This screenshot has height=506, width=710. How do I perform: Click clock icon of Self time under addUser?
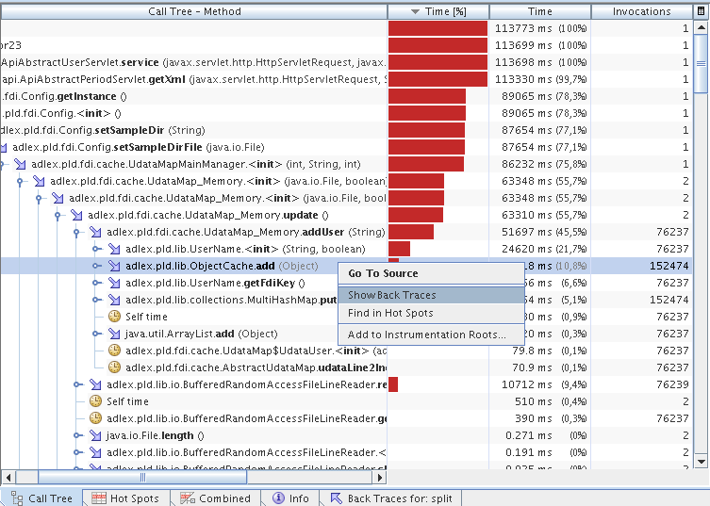[114, 317]
